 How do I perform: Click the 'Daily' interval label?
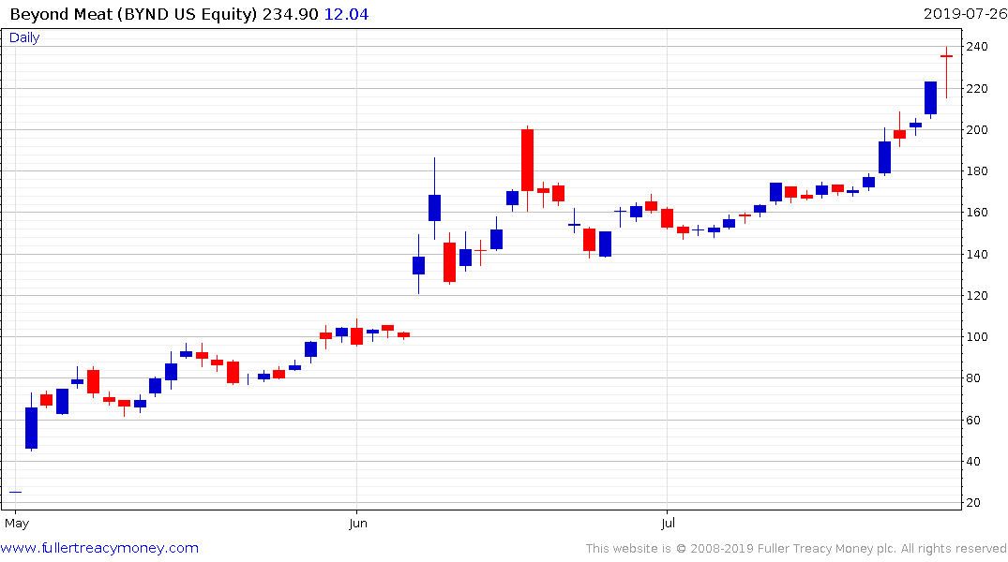[x=24, y=37]
